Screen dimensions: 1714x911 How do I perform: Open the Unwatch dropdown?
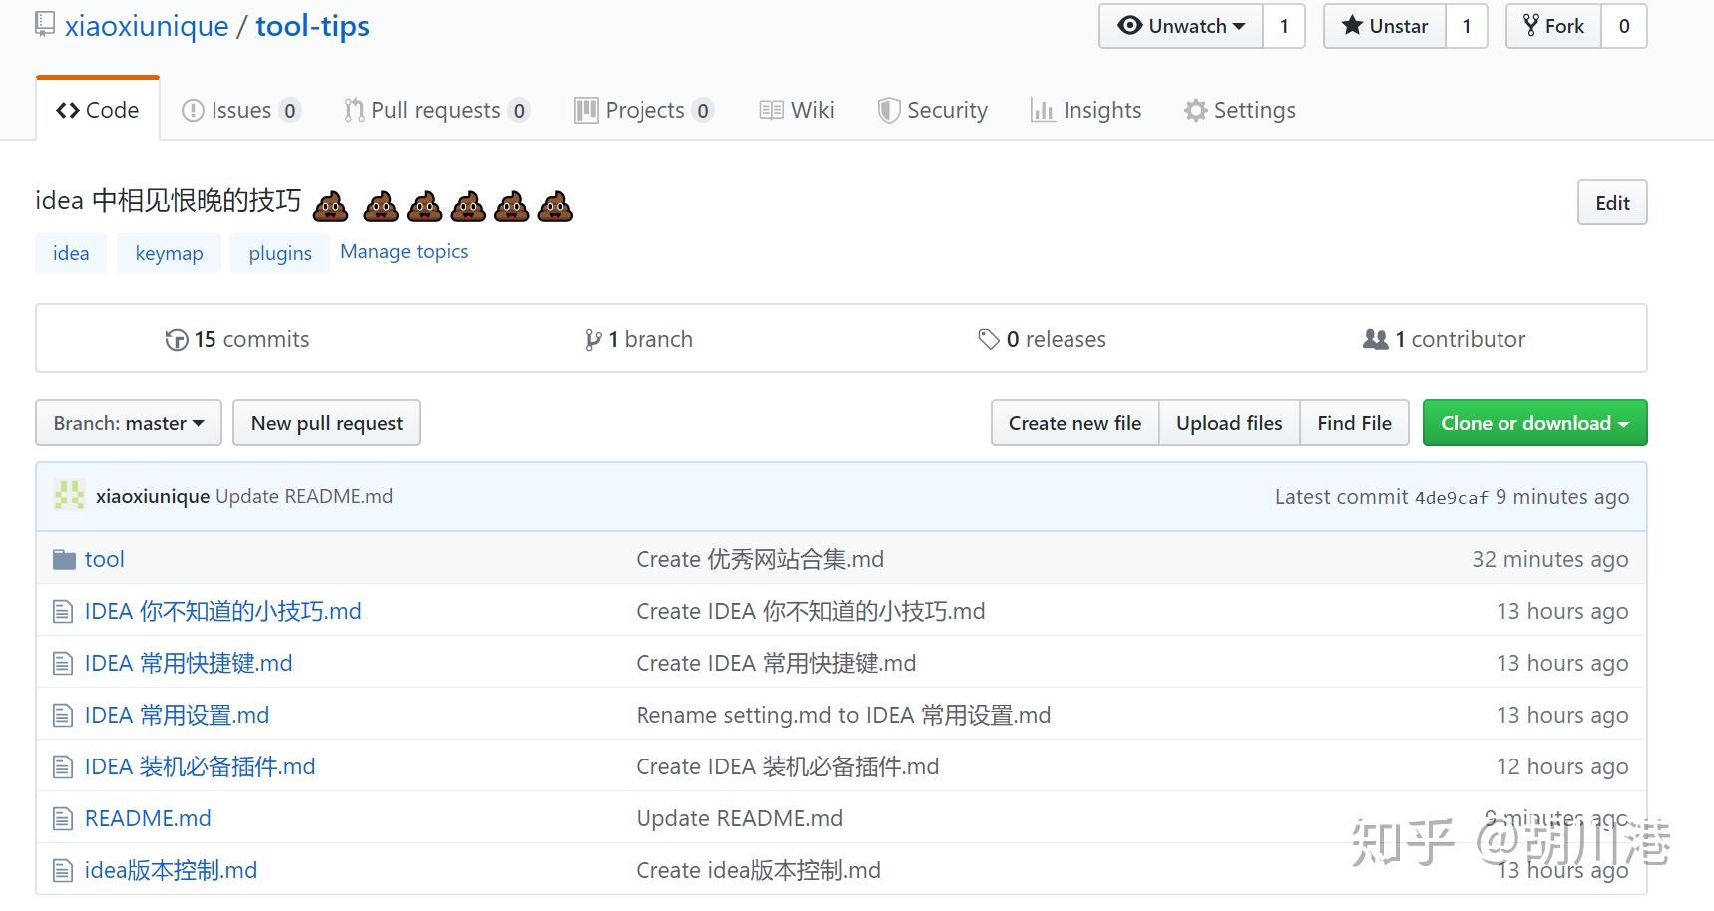click(x=1181, y=26)
